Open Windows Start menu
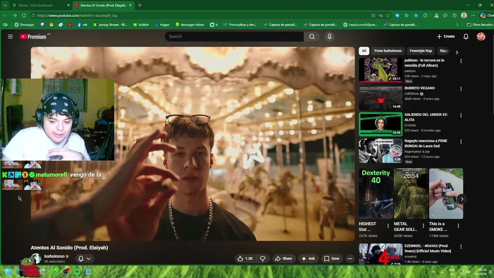 point(8,272)
